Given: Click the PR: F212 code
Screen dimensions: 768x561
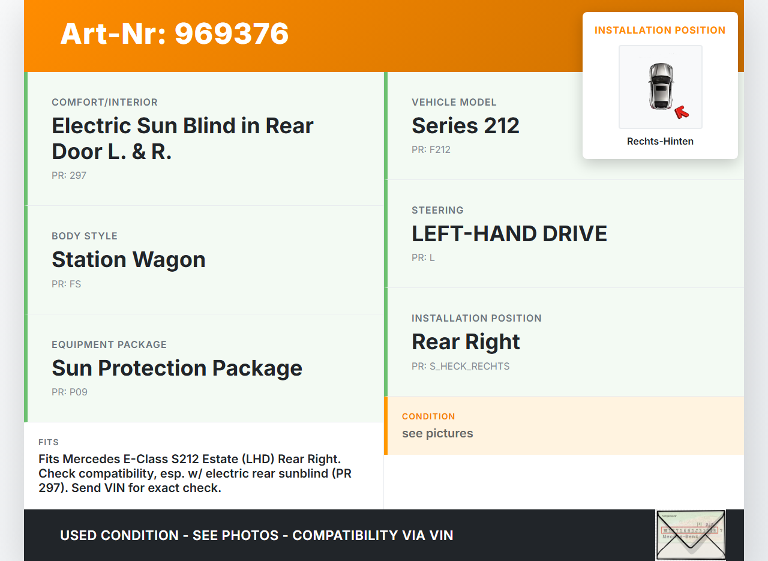Looking at the screenshot, I should coord(431,150).
